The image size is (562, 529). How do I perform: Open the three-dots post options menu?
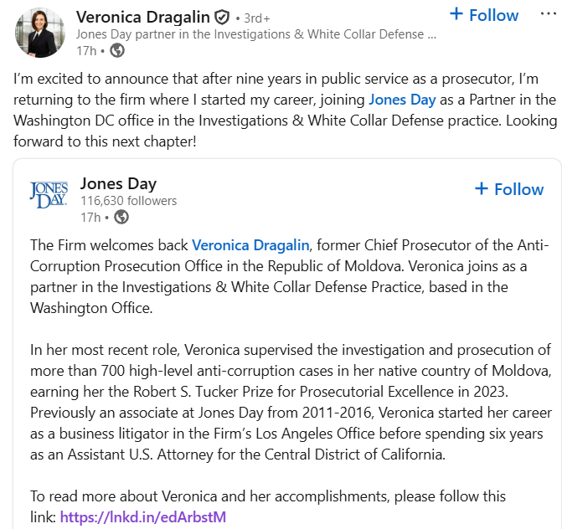coord(549,14)
